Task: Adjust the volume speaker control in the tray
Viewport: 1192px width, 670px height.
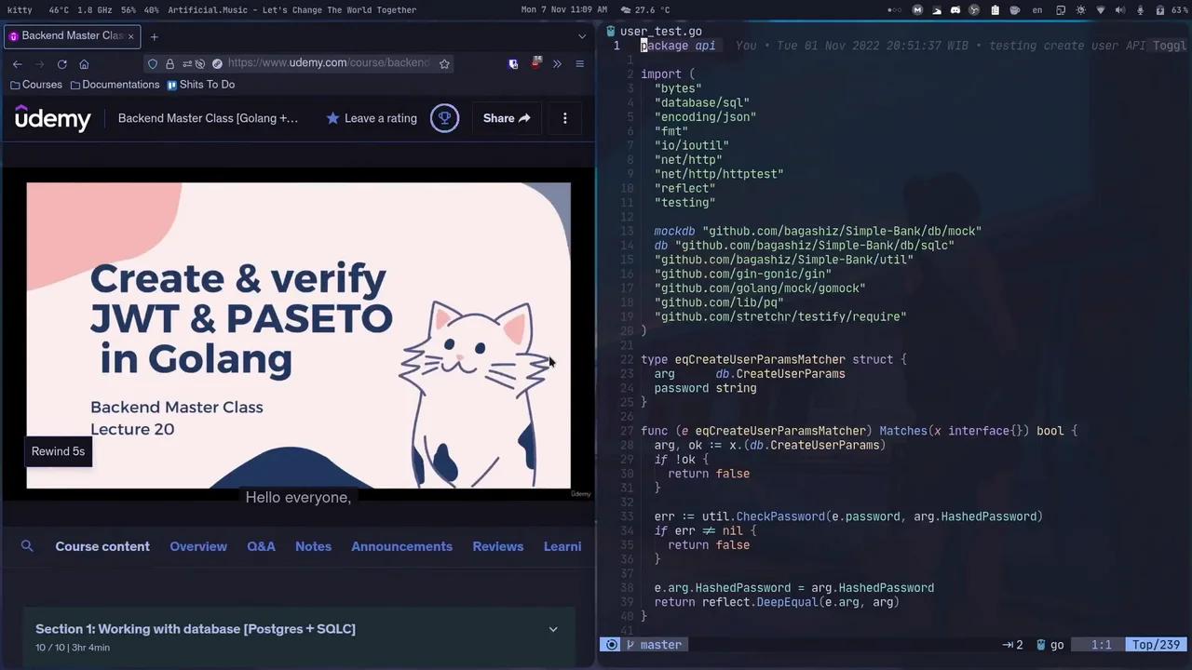Action: click(1120, 9)
